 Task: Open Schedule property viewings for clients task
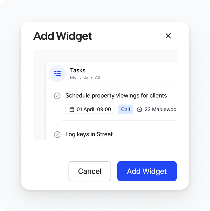(116, 96)
